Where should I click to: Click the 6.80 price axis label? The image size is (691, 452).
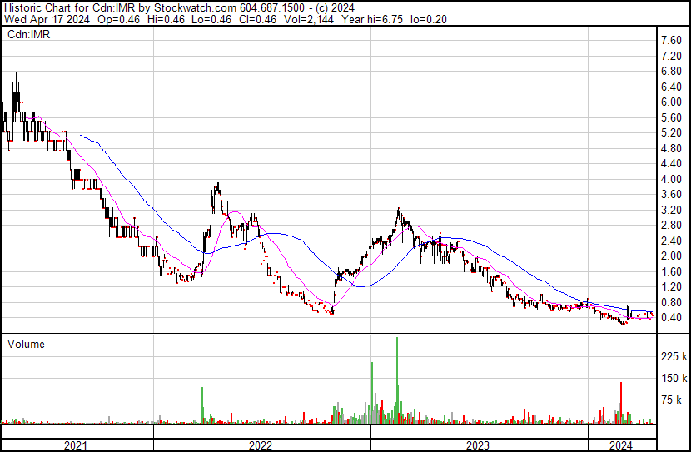point(671,72)
